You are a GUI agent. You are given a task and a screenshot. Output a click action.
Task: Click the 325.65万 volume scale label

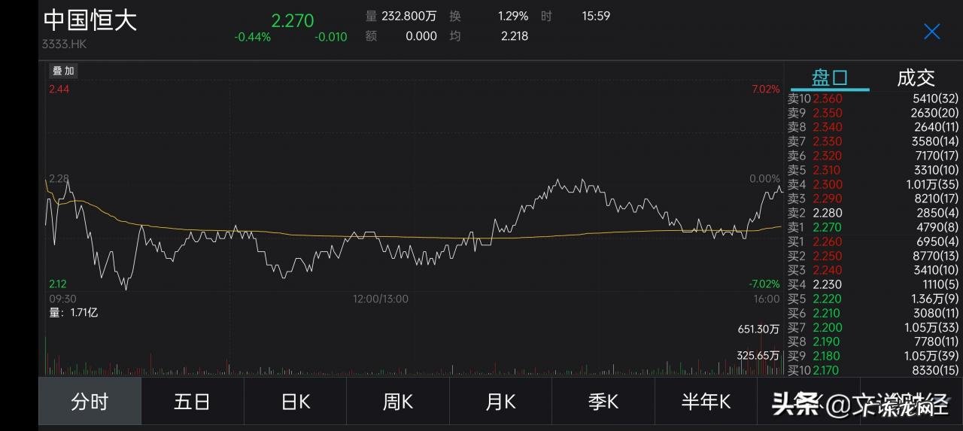tap(758, 355)
